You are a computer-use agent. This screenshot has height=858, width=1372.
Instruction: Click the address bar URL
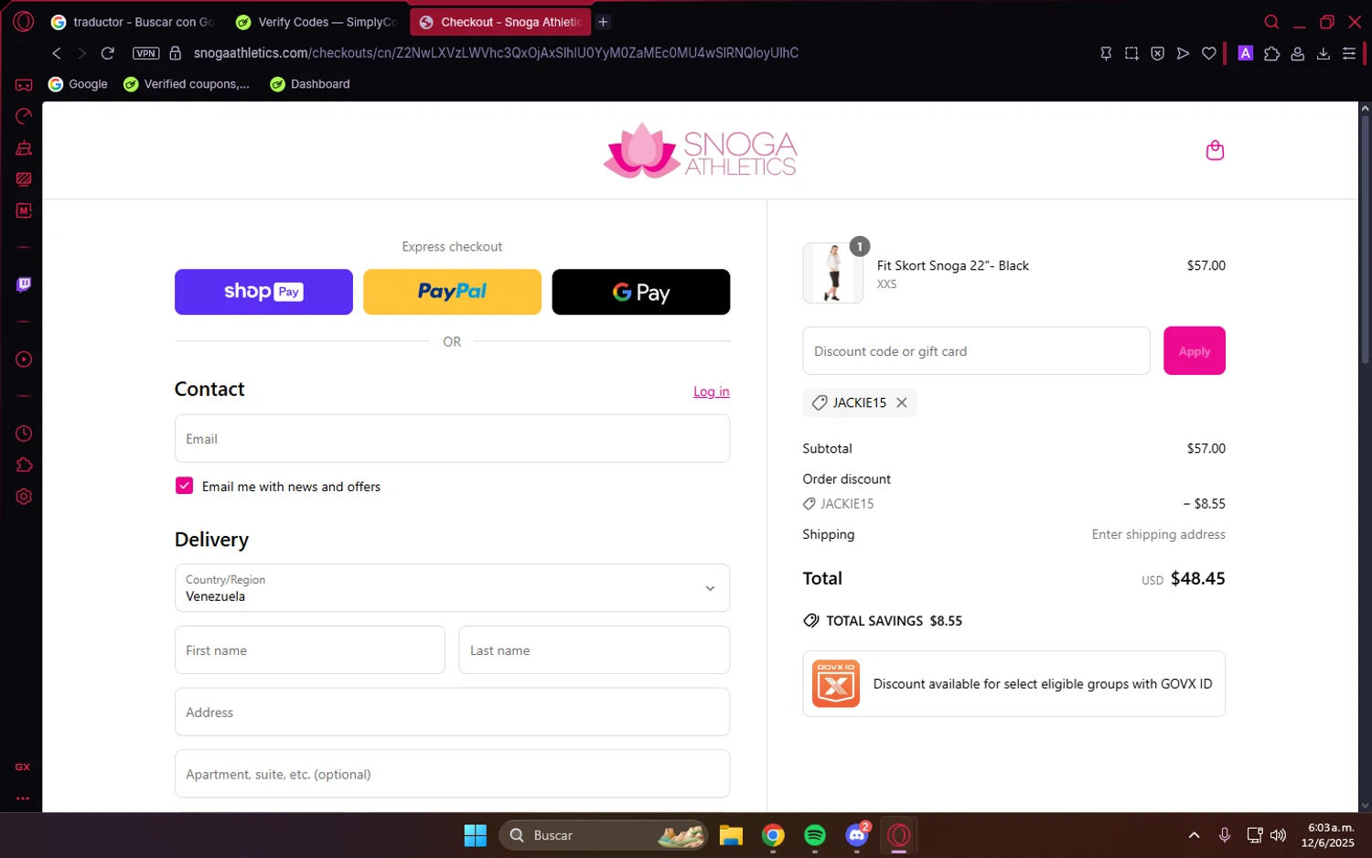(x=496, y=53)
